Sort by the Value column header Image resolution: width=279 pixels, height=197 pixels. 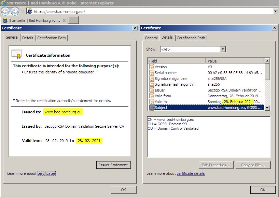coord(235,61)
